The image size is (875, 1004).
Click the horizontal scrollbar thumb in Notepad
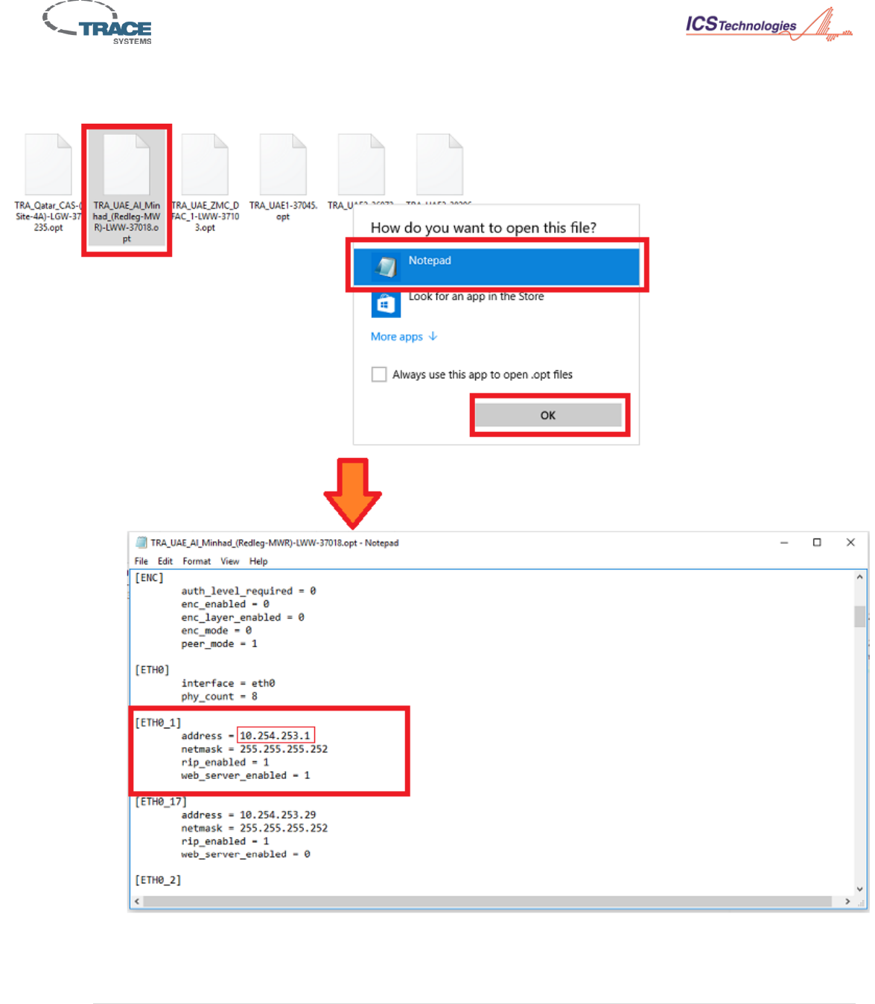[487, 901]
